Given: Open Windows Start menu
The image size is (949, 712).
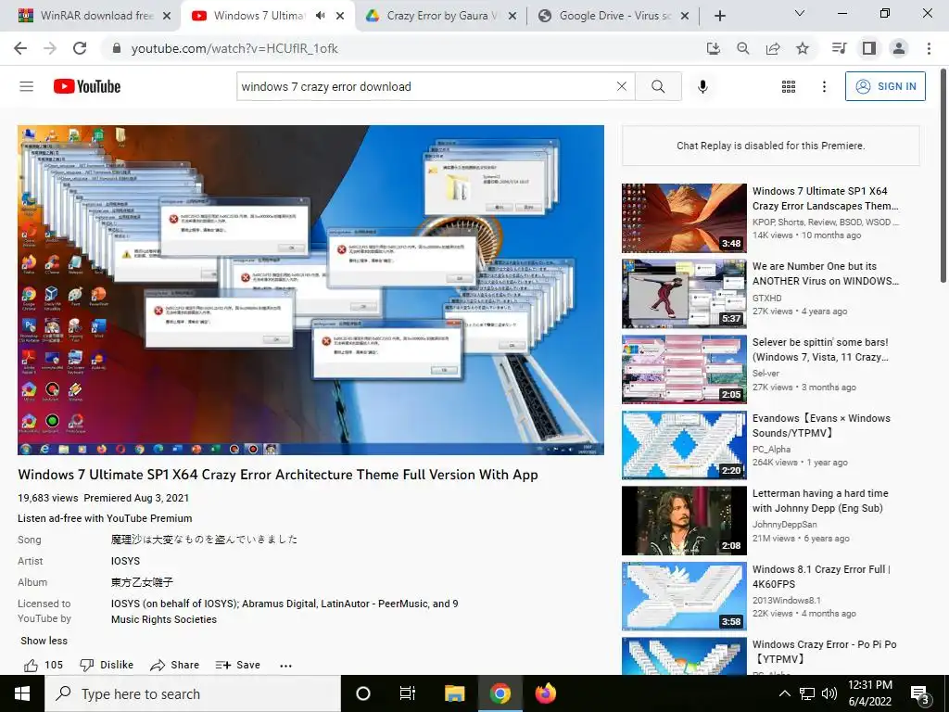Looking at the screenshot, I should [x=22, y=693].
